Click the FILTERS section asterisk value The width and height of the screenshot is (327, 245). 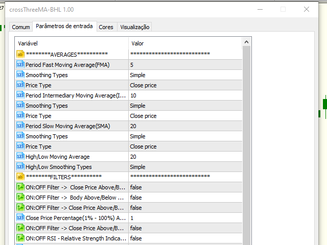170,177
